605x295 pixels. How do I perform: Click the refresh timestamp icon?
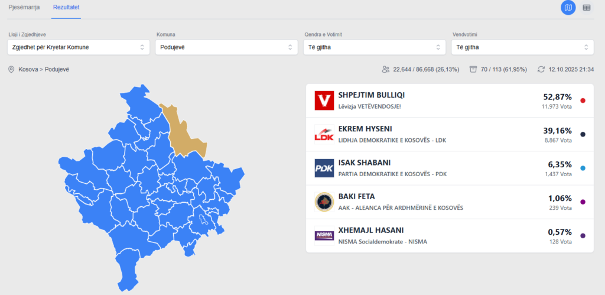tap(541, 70)
